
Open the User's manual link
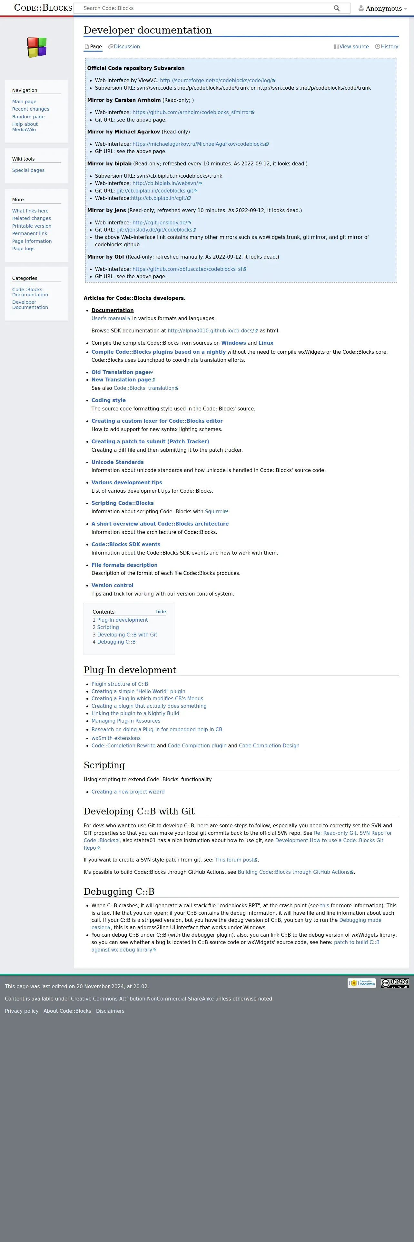click(111, 319)
